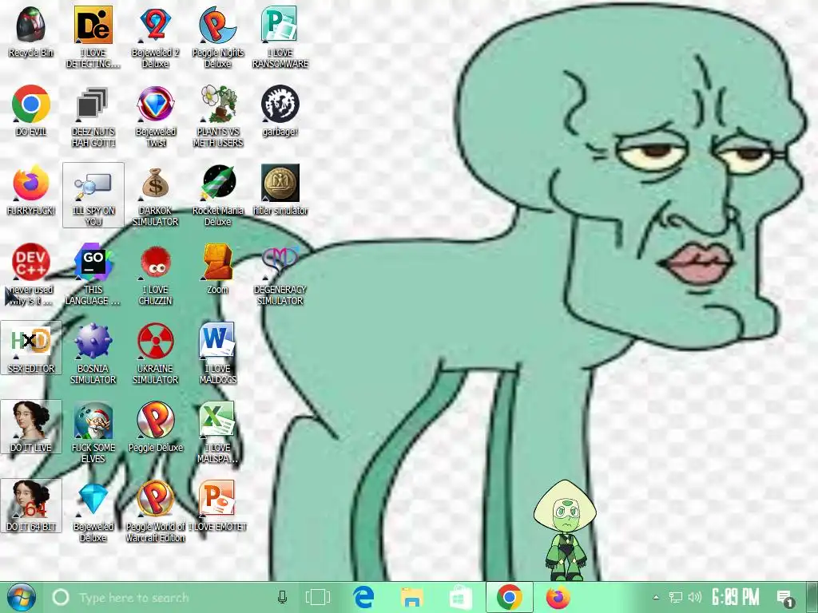818x613 pixels.
Task: Select the DO IT 64 BIT portrait icon
Action: pyautogui.click(x=31, y=500)
